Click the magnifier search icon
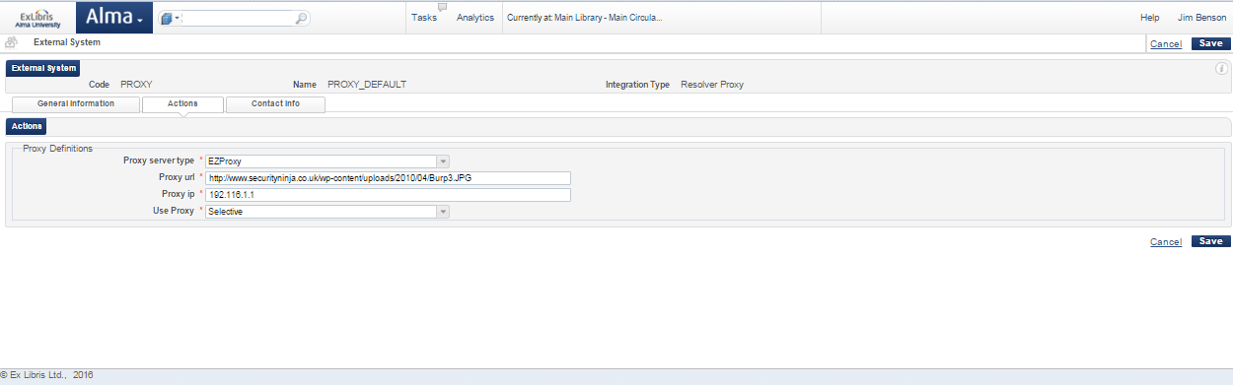This screenshot has width=1233, height=385. (x=301, y=18)
